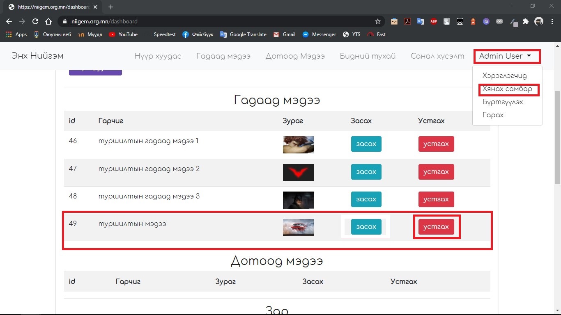Screen dimensions: 561x315
Task: Open a new browser tab
Action: 111,7
